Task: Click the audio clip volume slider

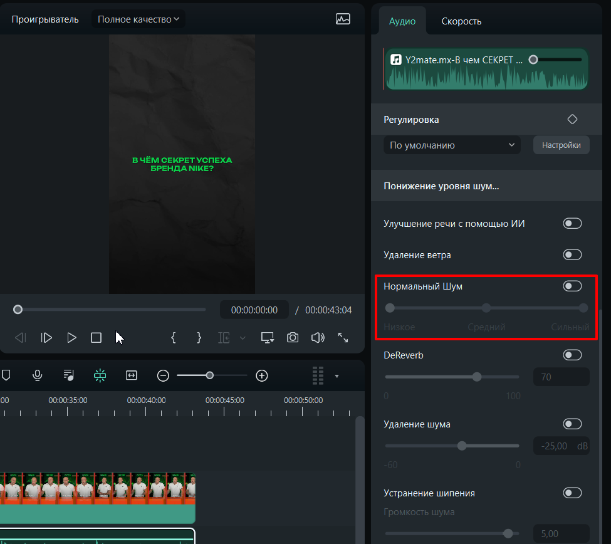Action: (555, 60)
